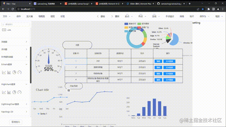Click the redo arrow in toolbar

click(x=112, y=16)
